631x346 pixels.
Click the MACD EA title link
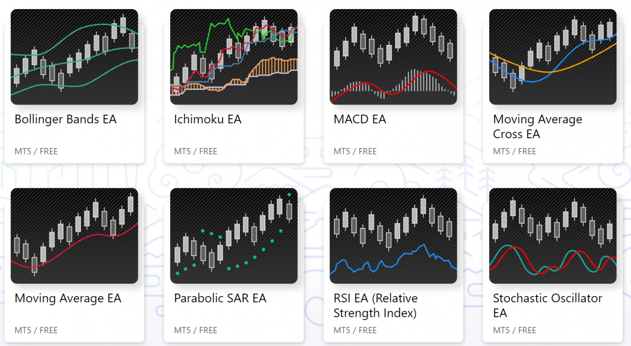click(360, 120)
